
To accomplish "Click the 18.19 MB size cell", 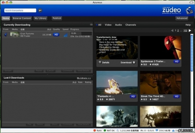I will (47, 35).
